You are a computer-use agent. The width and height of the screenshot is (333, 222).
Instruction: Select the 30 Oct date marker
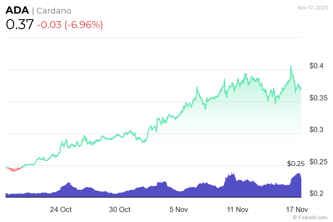click(x=120, y=210)
